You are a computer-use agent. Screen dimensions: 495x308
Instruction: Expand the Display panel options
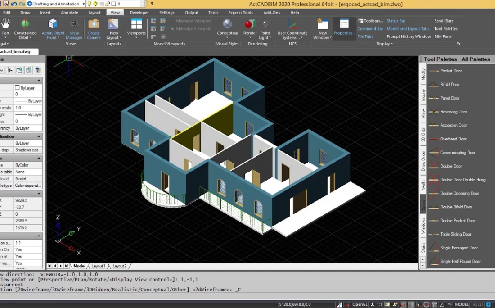coord(385,44)
